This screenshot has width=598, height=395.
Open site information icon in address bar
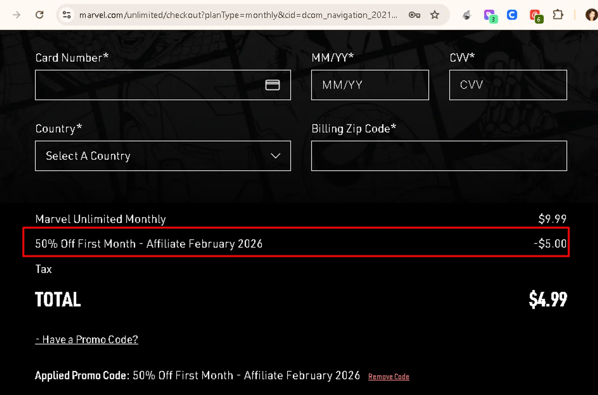[x=67, y=15]
